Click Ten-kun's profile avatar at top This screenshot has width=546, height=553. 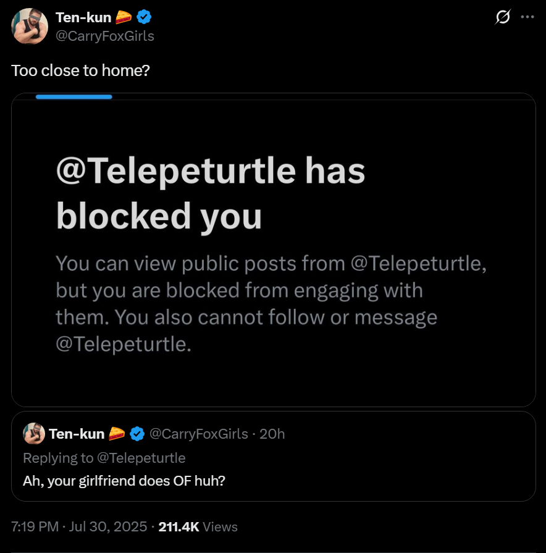pyautogui.click(x=30, y=27)
